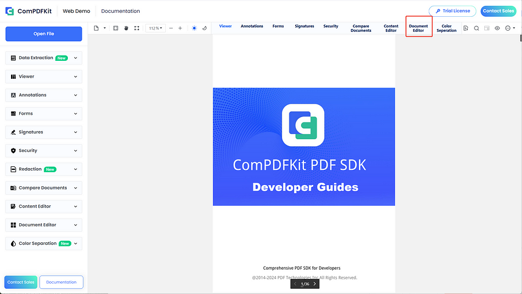This screenshot has height=294, width=522.
Task: Switch to dark theme moon icon
Action: pyautogui.click(x=204, y=28)
